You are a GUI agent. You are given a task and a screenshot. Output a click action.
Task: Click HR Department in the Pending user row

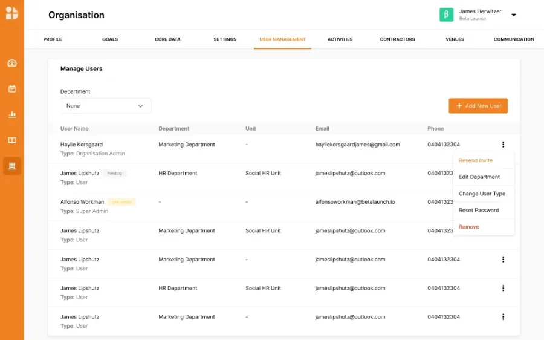click(x=178, y=173)
